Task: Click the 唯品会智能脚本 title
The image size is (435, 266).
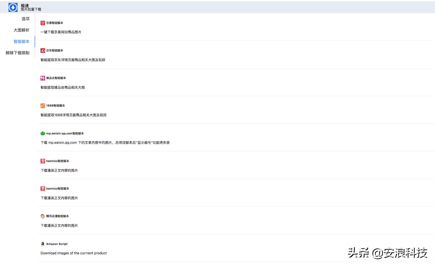Action: [56, 78]
